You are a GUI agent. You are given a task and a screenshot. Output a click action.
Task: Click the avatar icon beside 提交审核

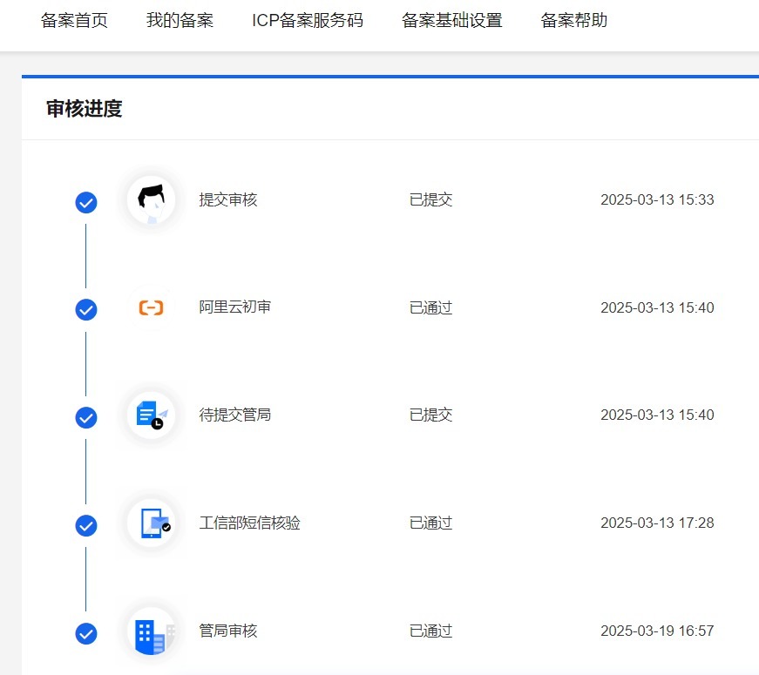pos(151,200)
